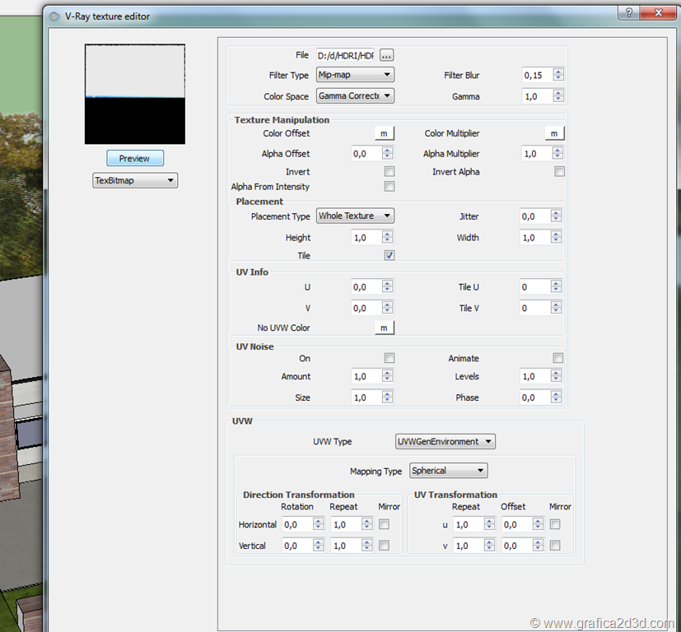Click the texture preview thumbnail
Image resolution: width=681 pixels, height=632 pixels.
click(x=135, y=94)
